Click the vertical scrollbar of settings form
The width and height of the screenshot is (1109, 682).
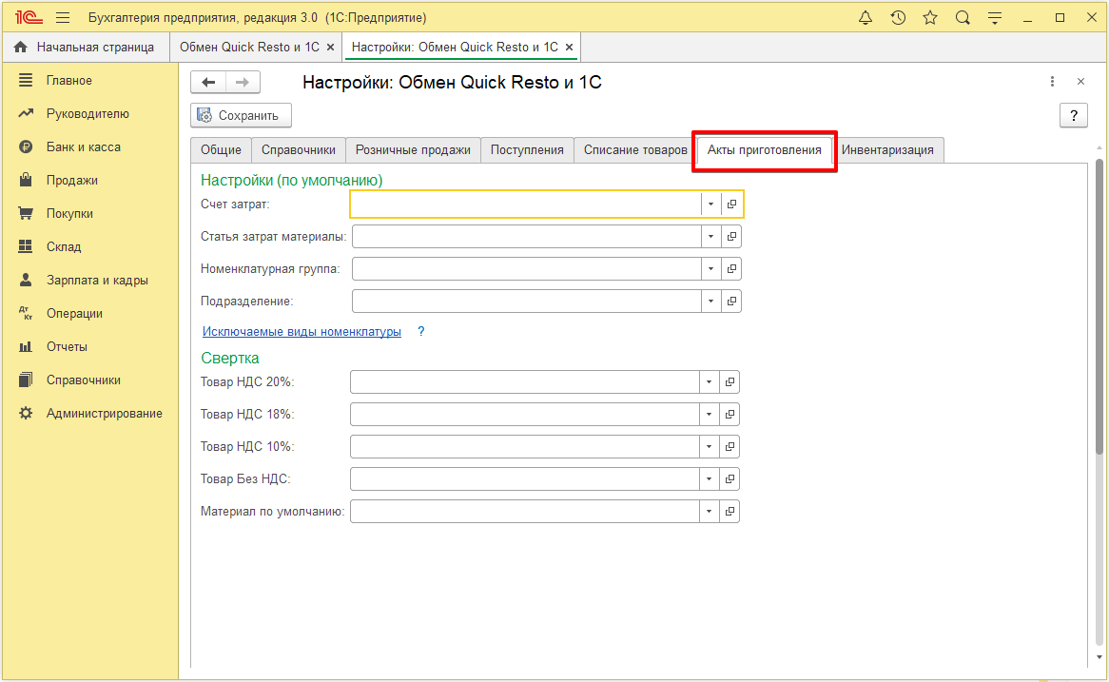pos(1099,306)
